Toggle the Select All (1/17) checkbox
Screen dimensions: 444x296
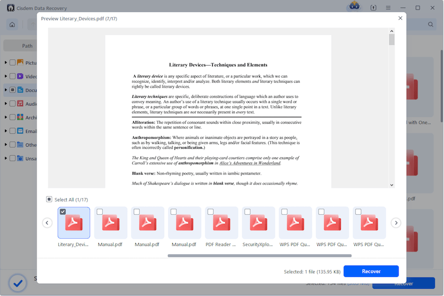49,199
